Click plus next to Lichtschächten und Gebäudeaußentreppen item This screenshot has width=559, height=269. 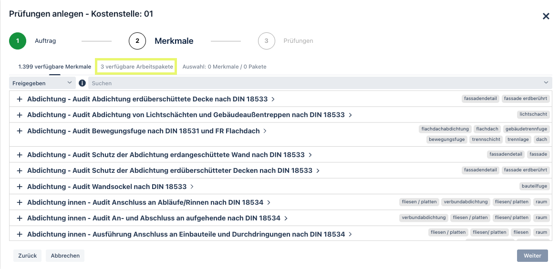(x=20, y=115)
